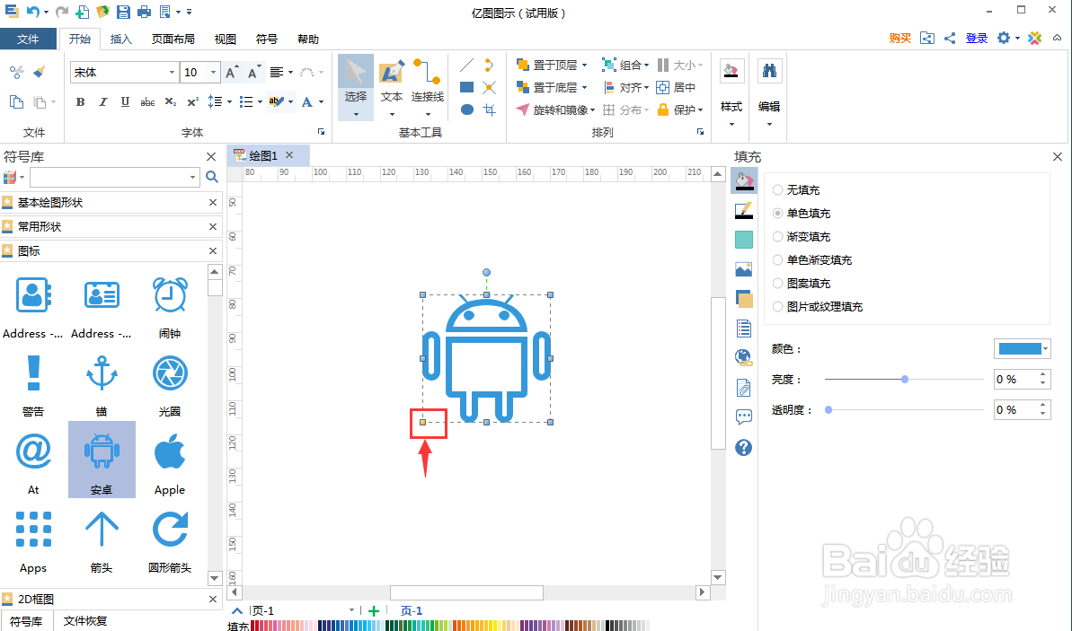Open the 旋转和镜像 rotate and mirror menu
This screenshot has width=1072, height=631.
pyautogui.click(x=555, y=110)
